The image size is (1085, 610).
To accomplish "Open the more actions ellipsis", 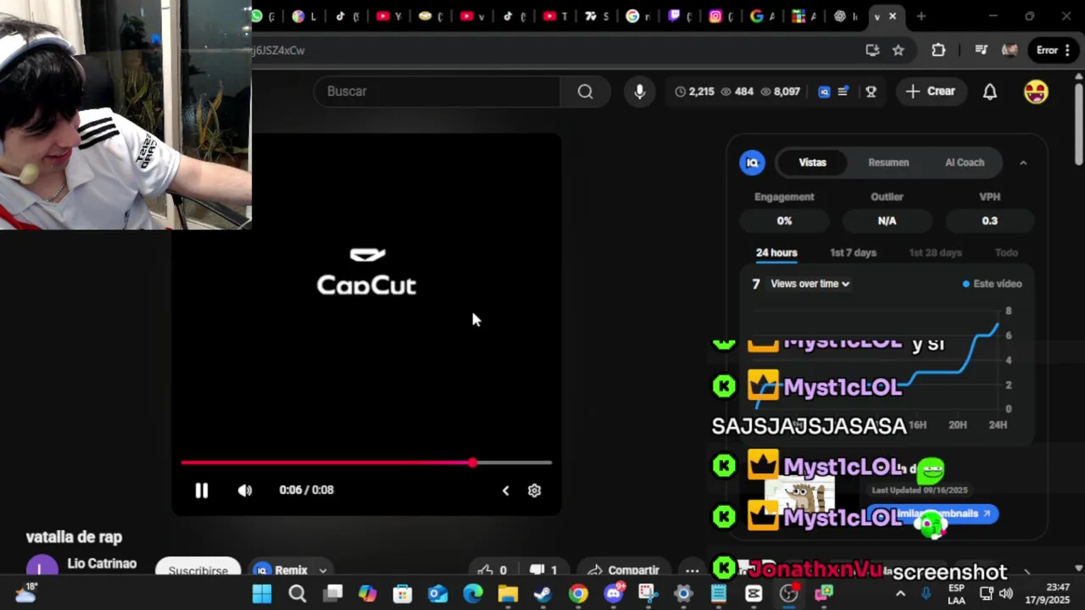I will point(692,569).
